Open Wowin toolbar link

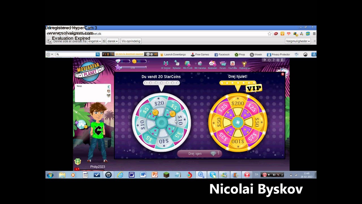click(x=256, y=54)
